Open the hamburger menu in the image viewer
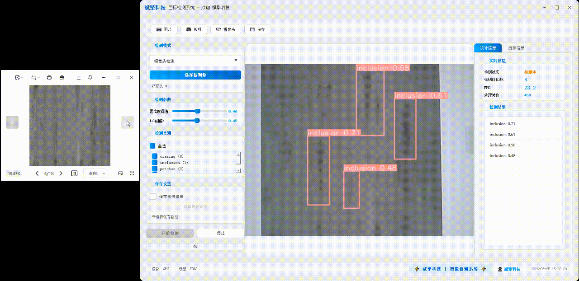The image size is (579, 281). [x=79, y=78]
